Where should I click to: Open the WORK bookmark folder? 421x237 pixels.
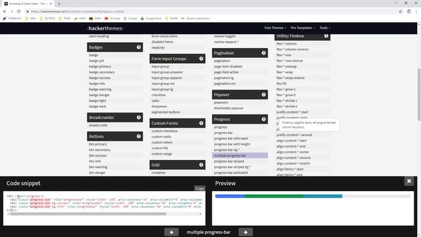(x=172, y=18)
